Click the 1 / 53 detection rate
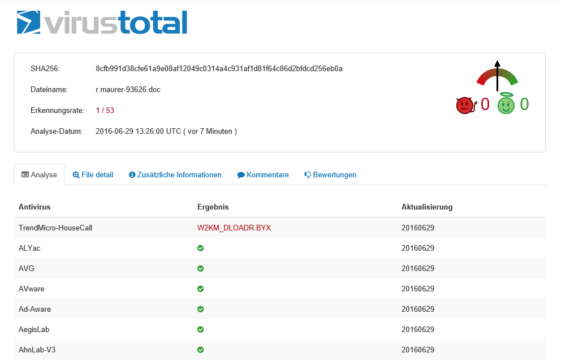 pos(105,111)
